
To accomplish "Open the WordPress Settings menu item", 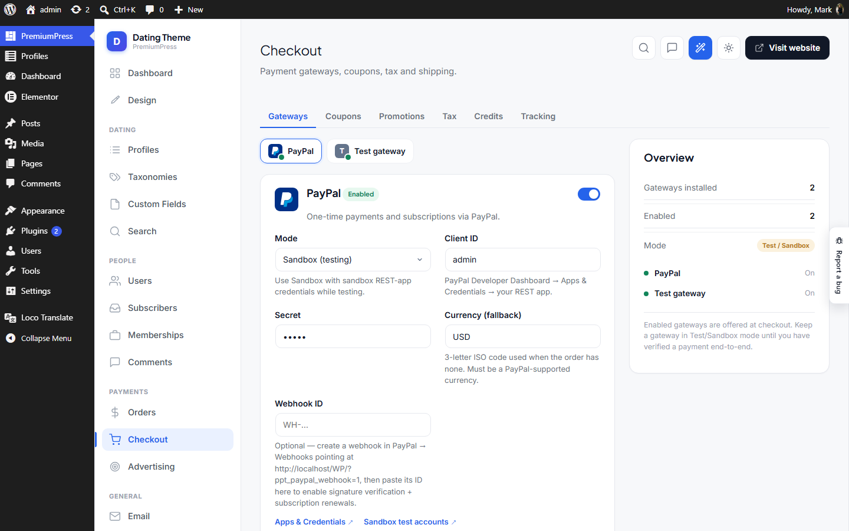I will click(47, 291).
